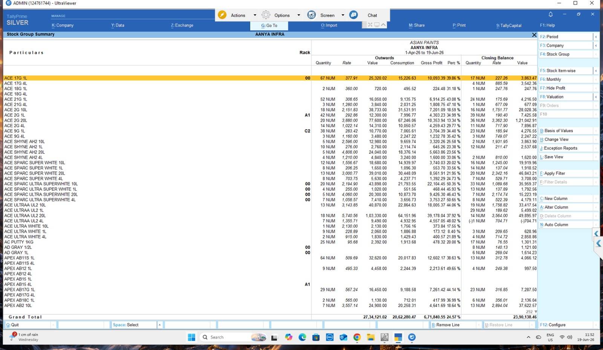Click C: New Column button
Viewport: 603px width, 350px height.
click(566, 198)
